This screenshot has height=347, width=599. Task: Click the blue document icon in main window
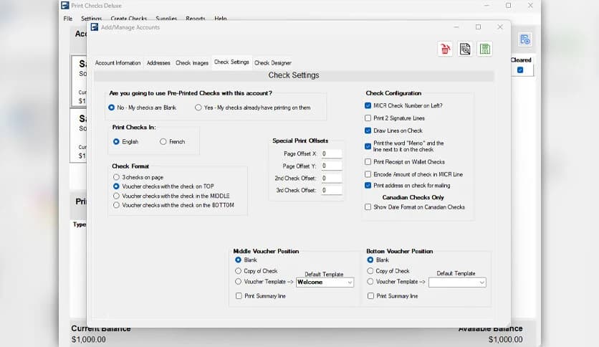click(x=525, y=39)
